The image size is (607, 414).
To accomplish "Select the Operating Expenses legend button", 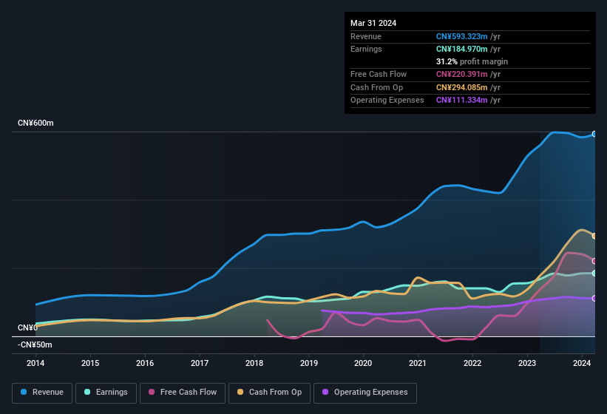I will 364,393.
